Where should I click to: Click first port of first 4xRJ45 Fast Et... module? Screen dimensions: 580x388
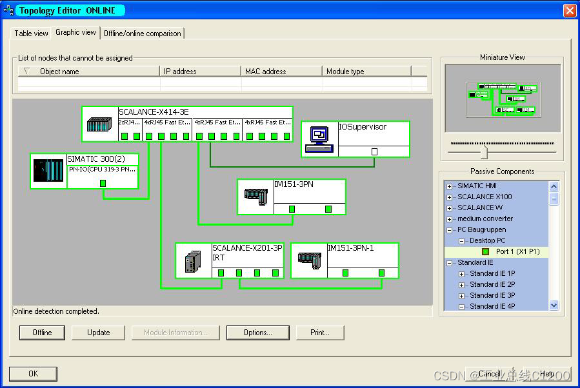point(149,137)
